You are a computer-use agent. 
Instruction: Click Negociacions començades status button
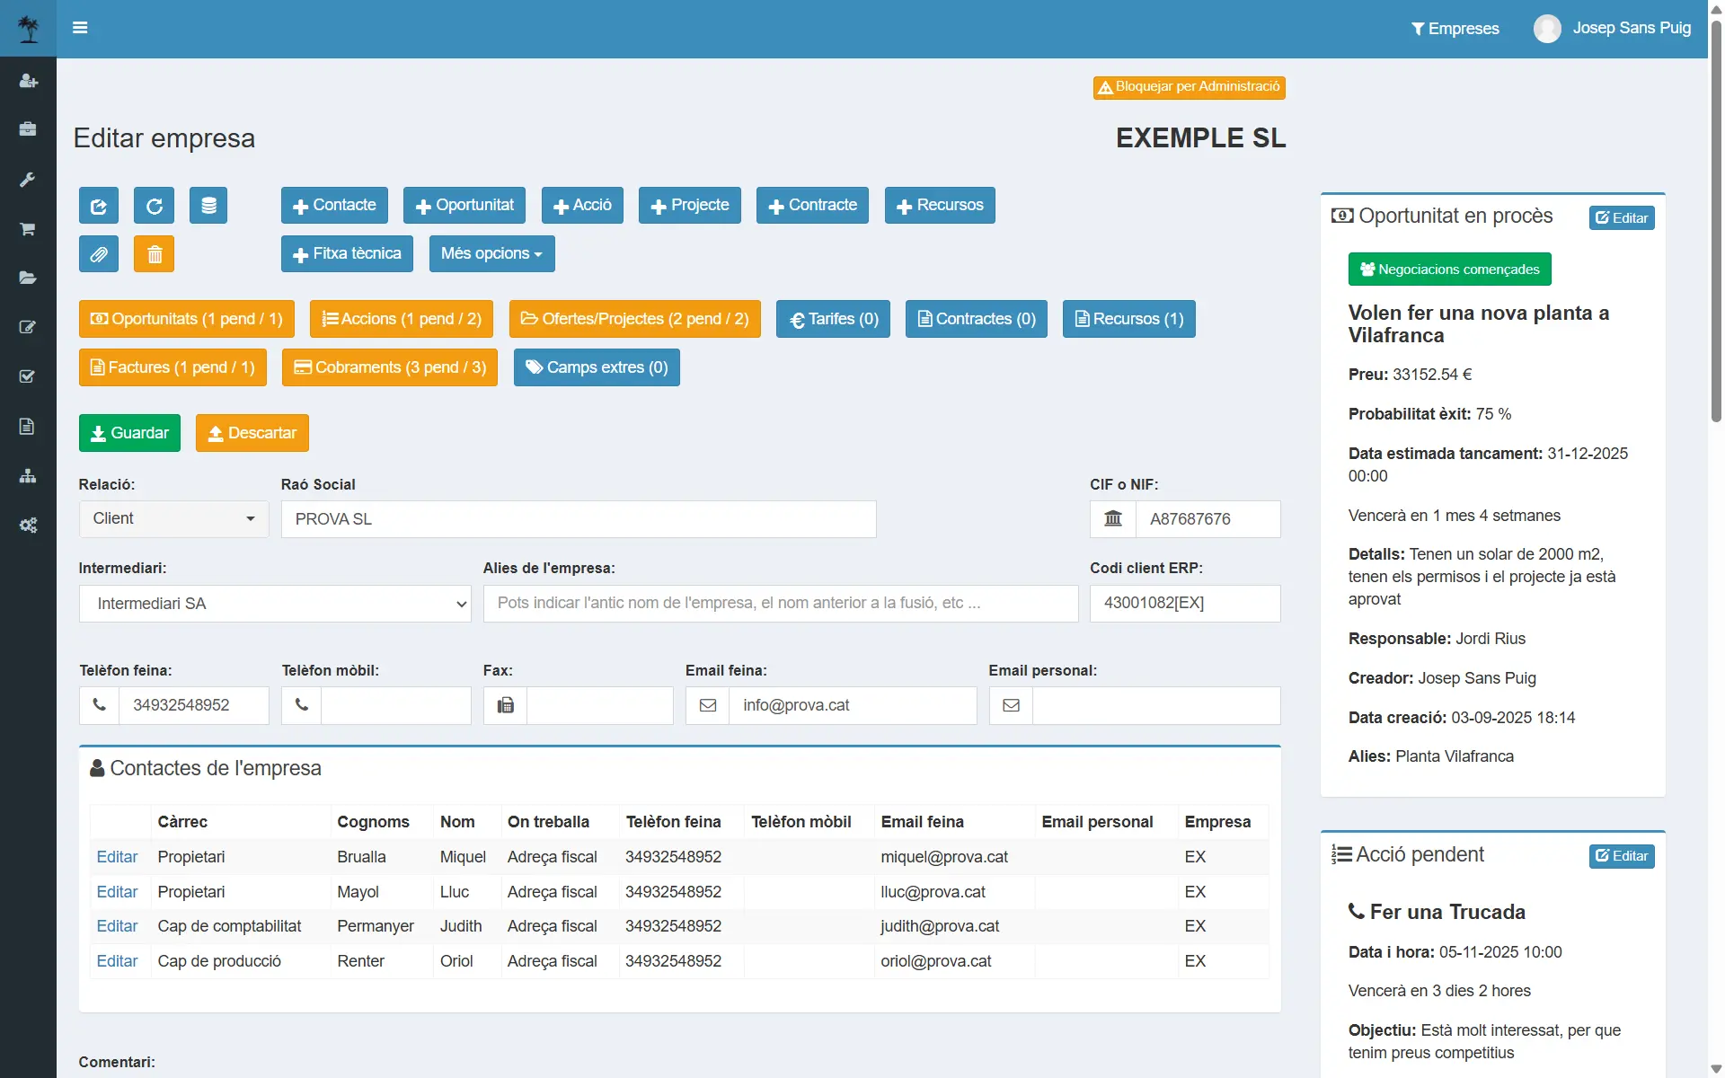coord(1449,269)
